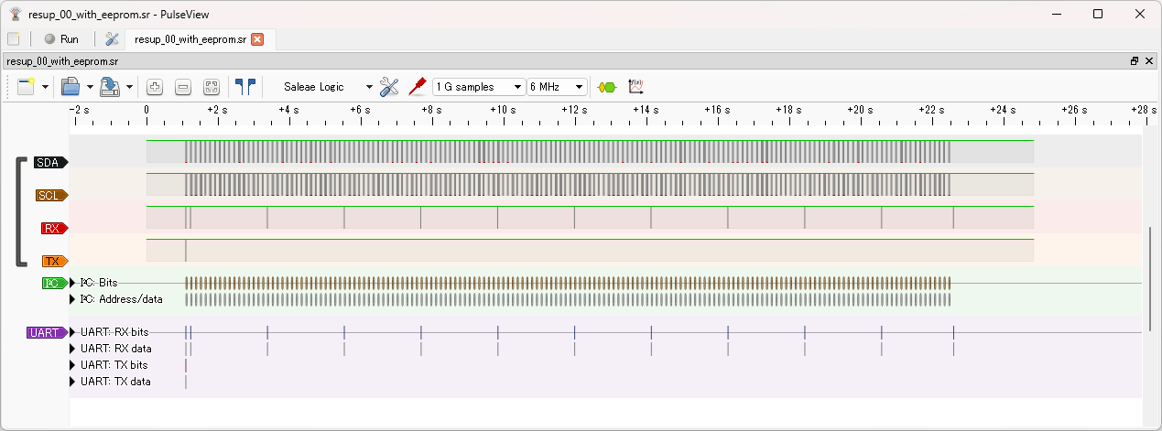Open channel configuration red probe icon

tap(418, 87)
